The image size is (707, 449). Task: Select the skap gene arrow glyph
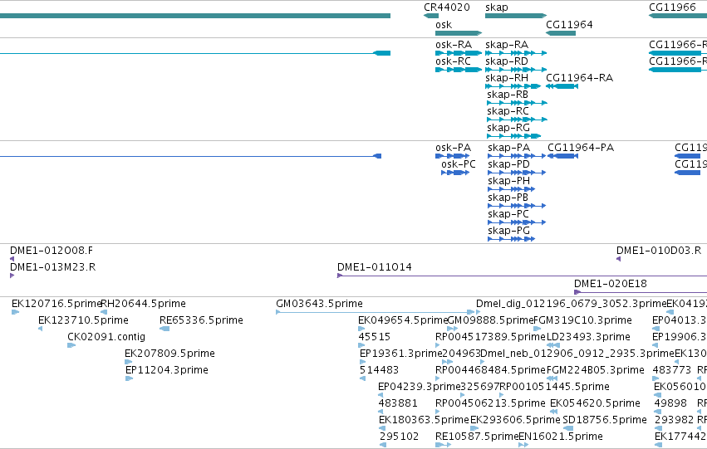[516, 16]
